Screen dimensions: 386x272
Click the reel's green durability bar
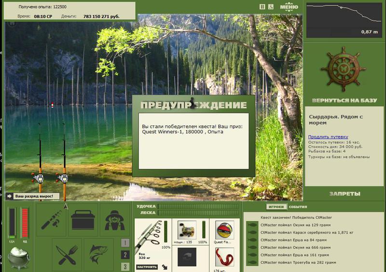204,229
